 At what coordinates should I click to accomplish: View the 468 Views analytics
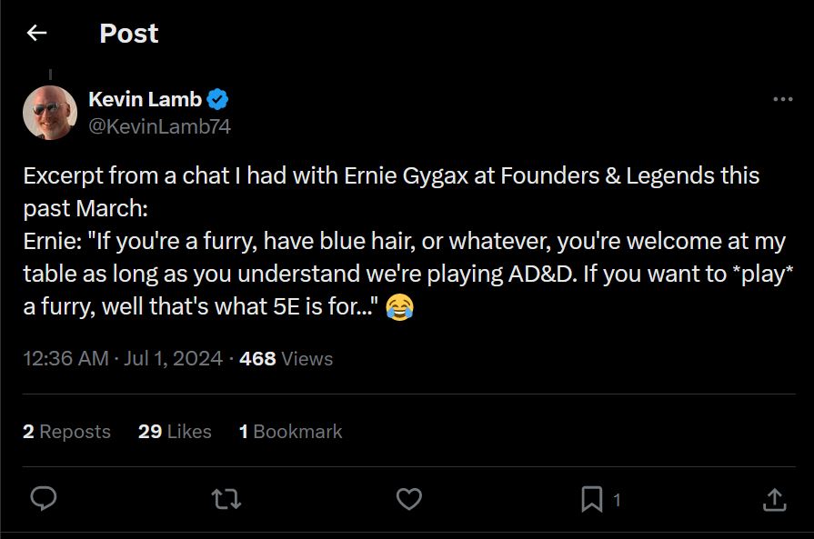286,359
